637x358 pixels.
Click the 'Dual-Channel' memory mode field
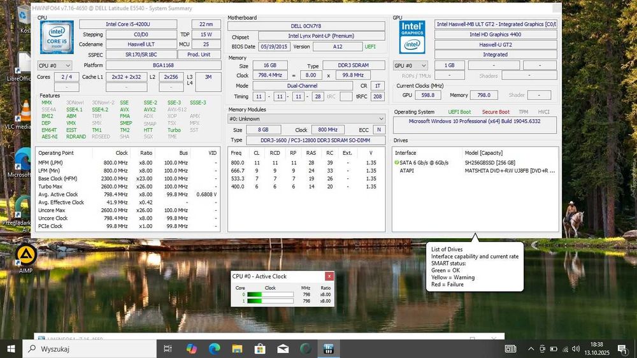[302, 86]
